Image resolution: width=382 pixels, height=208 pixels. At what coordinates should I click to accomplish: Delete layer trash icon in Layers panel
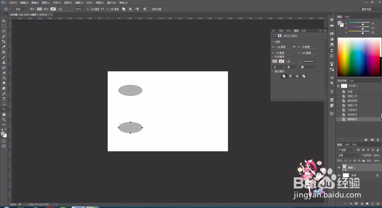point(378,204)
